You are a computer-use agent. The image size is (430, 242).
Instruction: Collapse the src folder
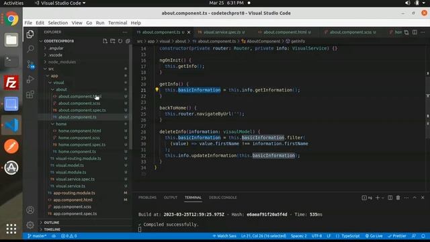click(x=51, y=69)
